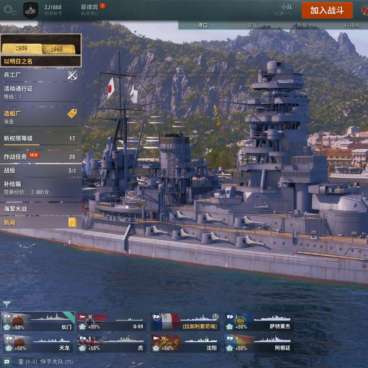Switch to the 科技树 tab
368x368 pixels.
(x=352, y=25)
